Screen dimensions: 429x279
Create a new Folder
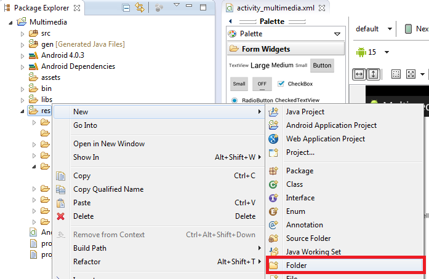(345, 265)
